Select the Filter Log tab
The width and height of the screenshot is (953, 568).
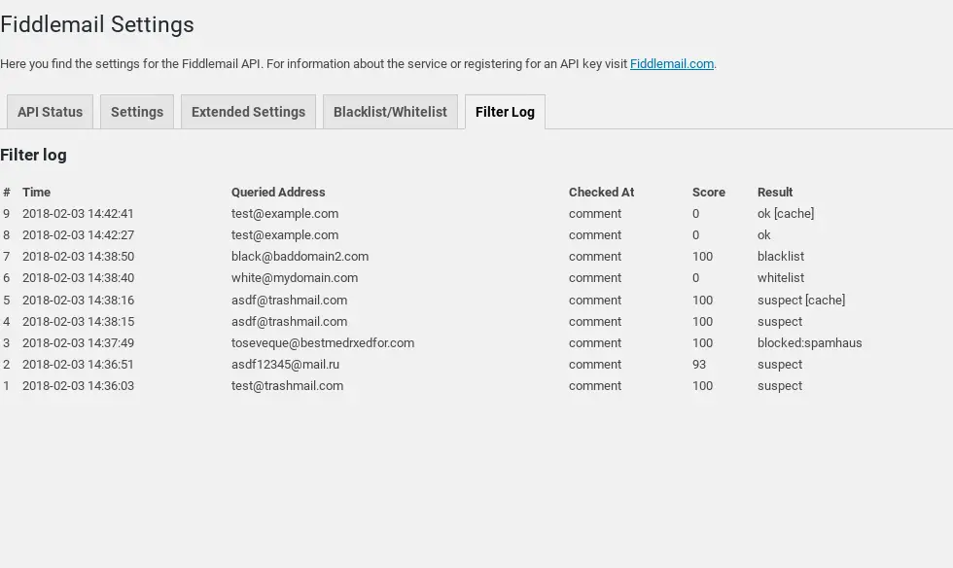point(505,112)
